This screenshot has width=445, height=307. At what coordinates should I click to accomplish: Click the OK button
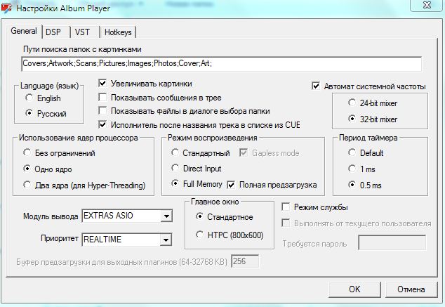click(354, 289)
